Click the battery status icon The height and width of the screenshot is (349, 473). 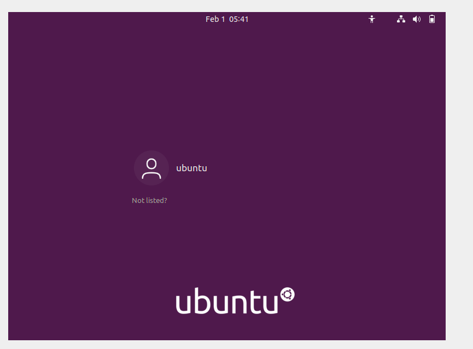point(432,19)
